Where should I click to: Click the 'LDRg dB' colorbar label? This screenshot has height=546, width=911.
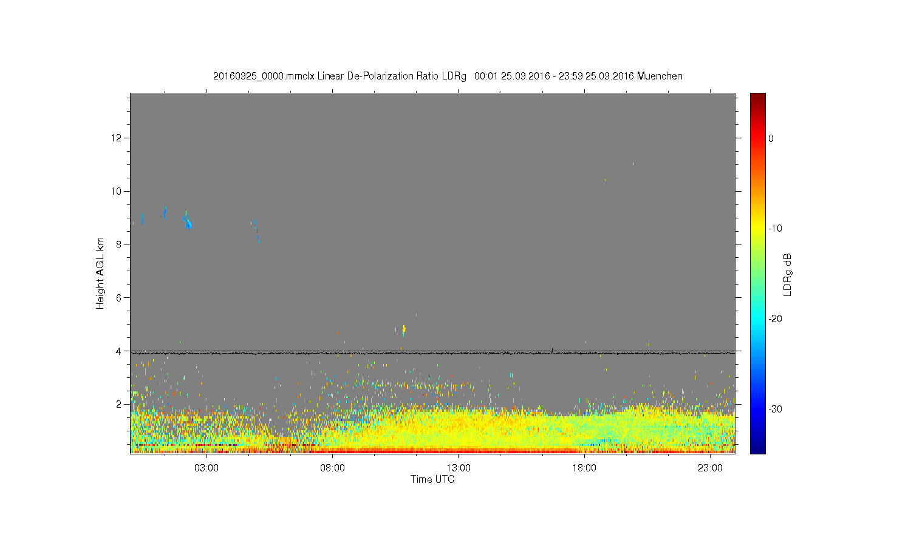(x=788, y=274)
